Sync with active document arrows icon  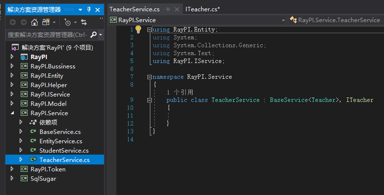tap(84, 23)
